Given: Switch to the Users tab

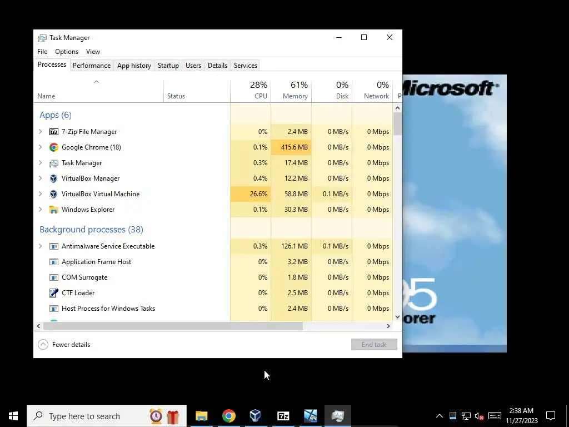Looking at the screenshot, I should click(x=193, y=66).
